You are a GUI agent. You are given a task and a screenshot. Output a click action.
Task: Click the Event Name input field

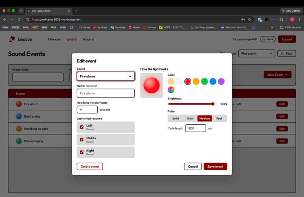[38, 77]
